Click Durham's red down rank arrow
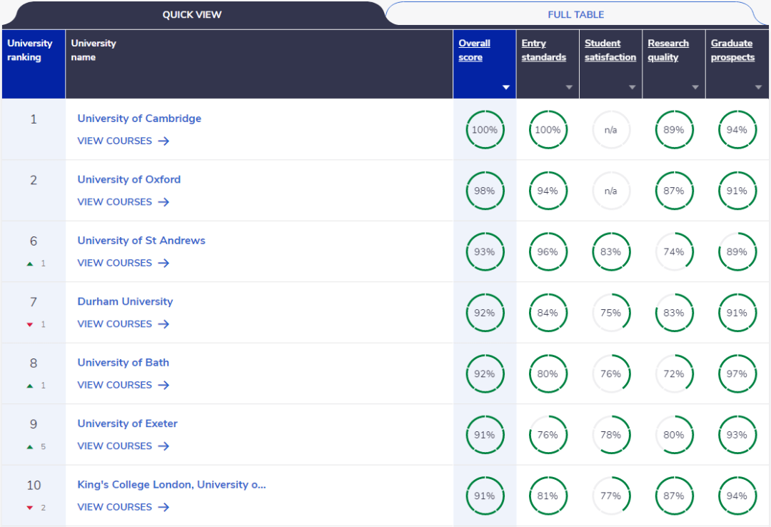The image size is (771, 527). click(x=30, y=325)
